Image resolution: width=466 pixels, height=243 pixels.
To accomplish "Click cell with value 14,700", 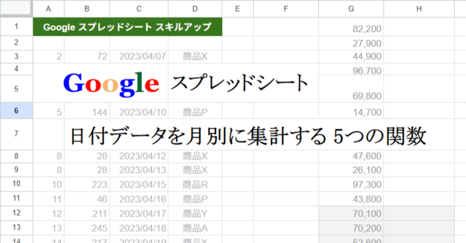I will 351,111.
